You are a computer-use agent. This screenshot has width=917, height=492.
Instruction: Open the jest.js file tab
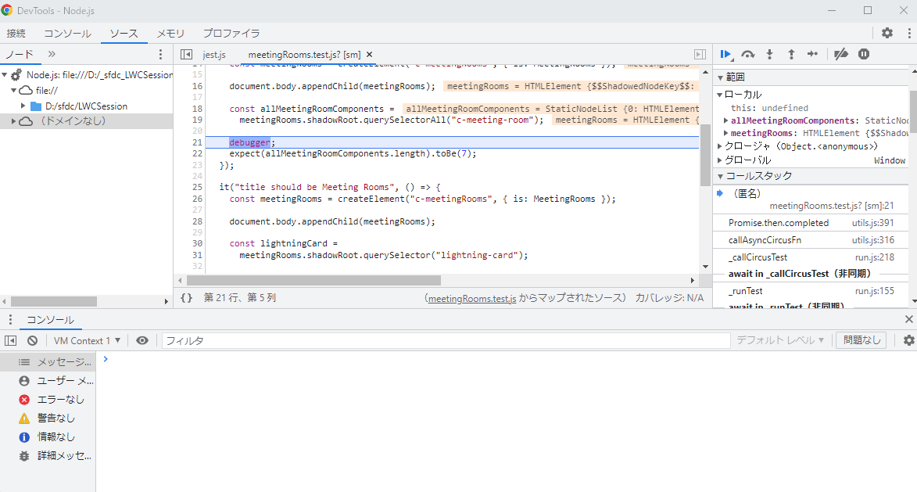tap(214, 55)
